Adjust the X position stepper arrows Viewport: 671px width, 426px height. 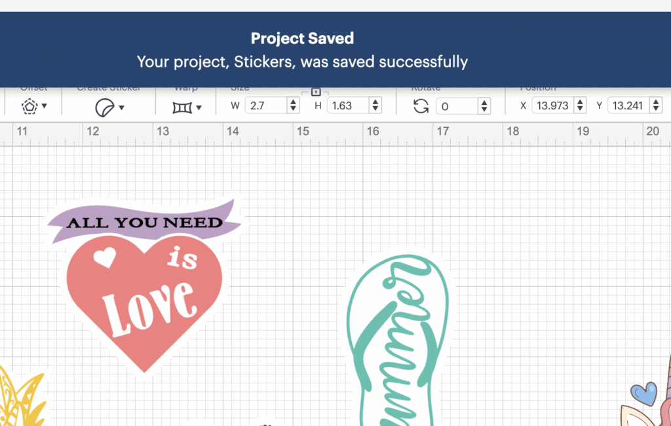[x=579, y=106]
